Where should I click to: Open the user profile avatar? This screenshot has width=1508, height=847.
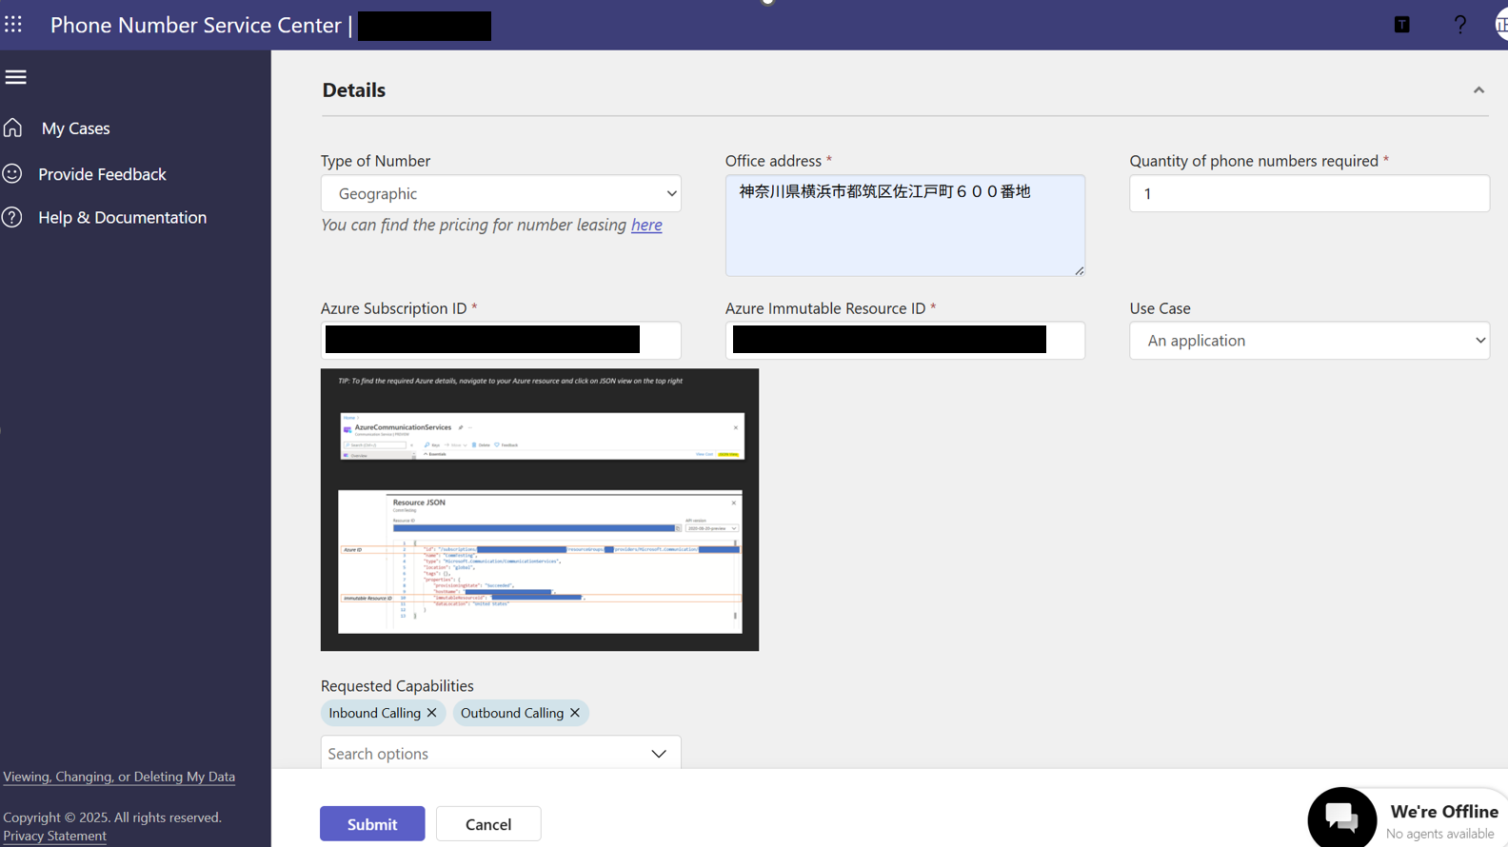pyautogui.click(x=1501, y=25)
